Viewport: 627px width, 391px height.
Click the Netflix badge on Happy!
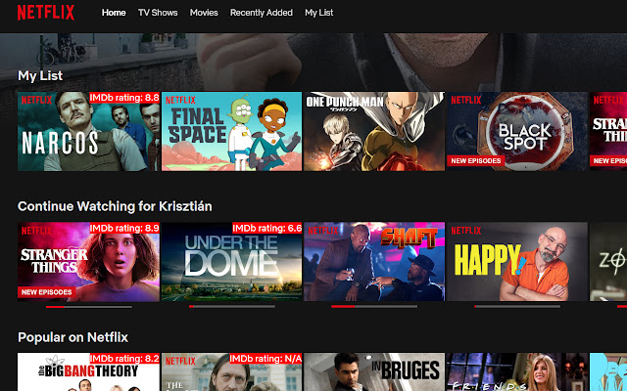466,231
